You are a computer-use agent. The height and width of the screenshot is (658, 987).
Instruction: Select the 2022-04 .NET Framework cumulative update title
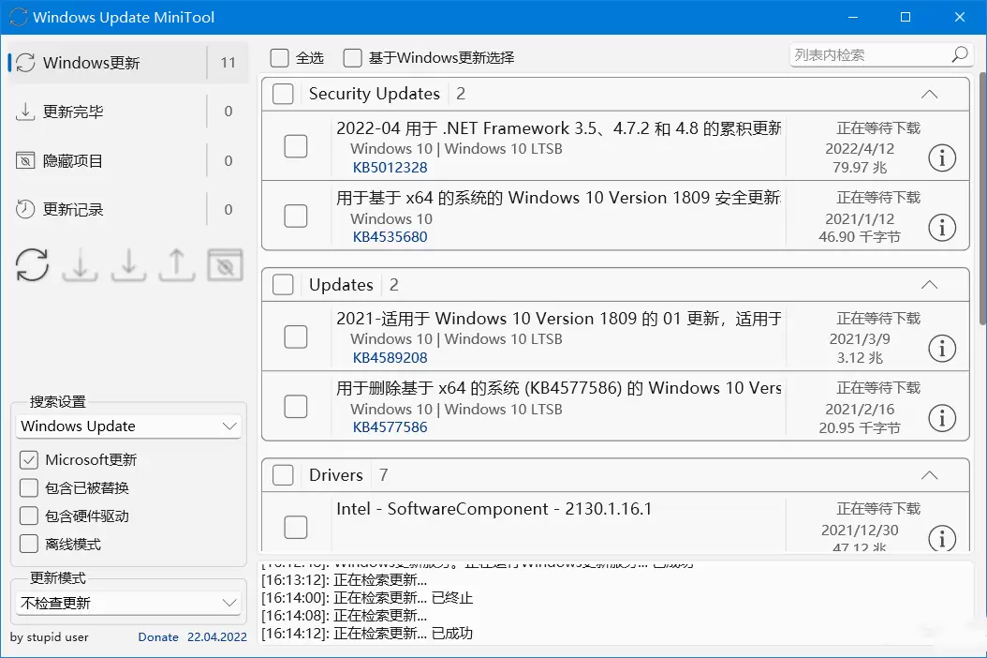(558, 128)
